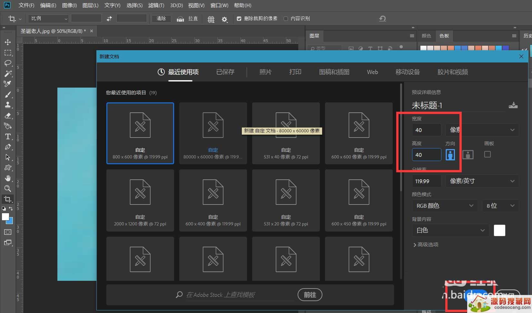Click white background color swatch
532x313 pixels.
point(499,230)
